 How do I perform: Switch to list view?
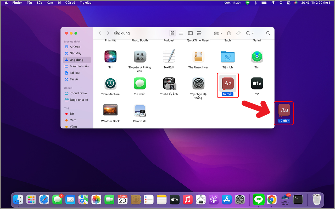[x=181, y=33]
